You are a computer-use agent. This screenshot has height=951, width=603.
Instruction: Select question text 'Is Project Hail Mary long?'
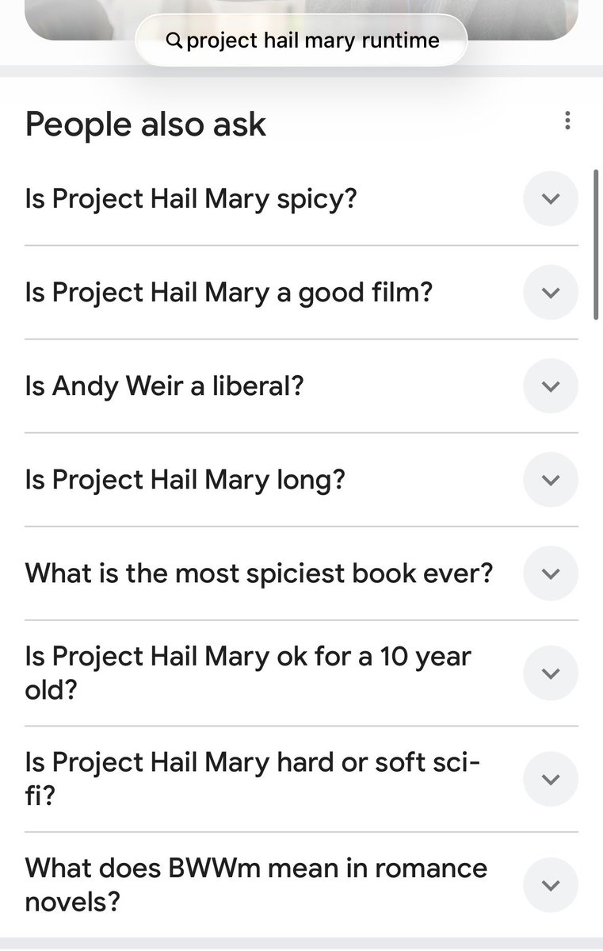pyautogui.click(x=185, y=481)
